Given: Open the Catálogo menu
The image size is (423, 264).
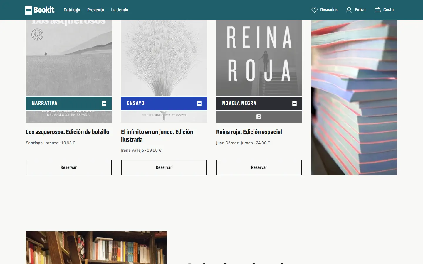Looking at the screenshot, I should click(72, 10).
